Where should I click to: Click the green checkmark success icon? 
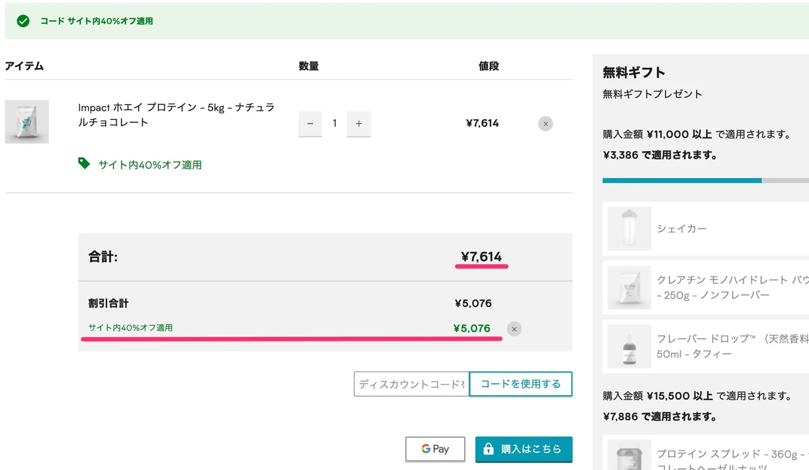(x=23, y=21)
